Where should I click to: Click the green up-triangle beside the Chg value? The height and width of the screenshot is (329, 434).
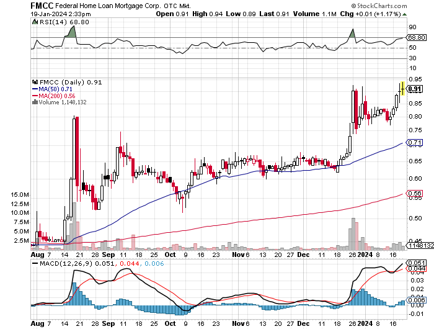(405, 14)
